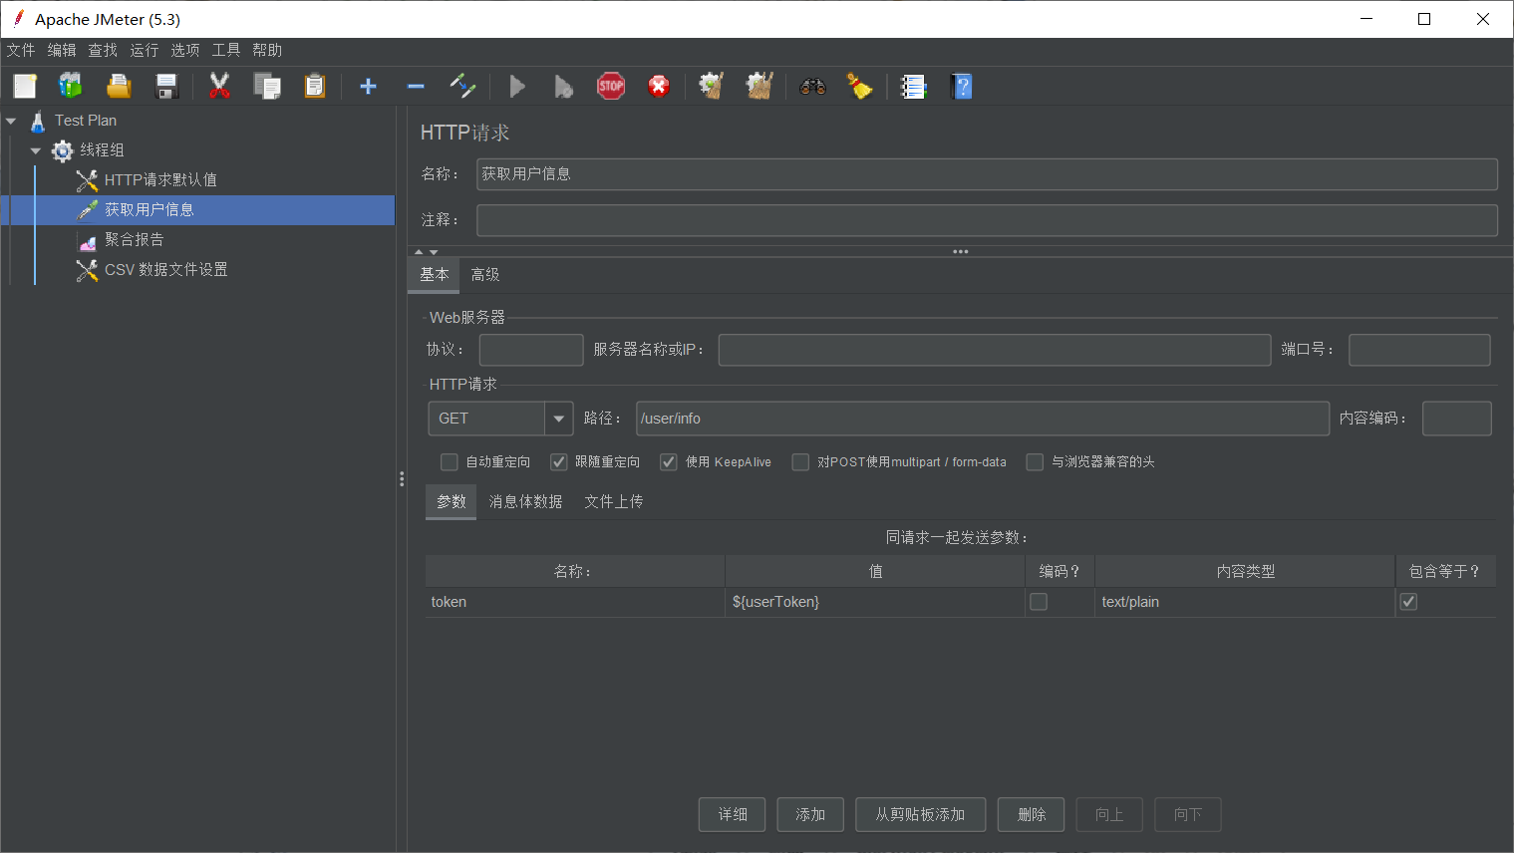
Task: Toggle 编码 checkbox in token row
Action: tap(1039, 602)
